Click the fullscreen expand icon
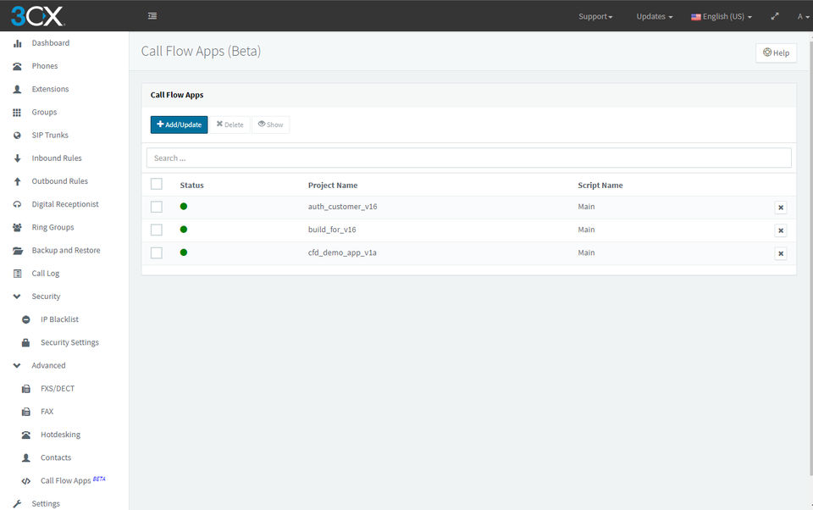 775,16
